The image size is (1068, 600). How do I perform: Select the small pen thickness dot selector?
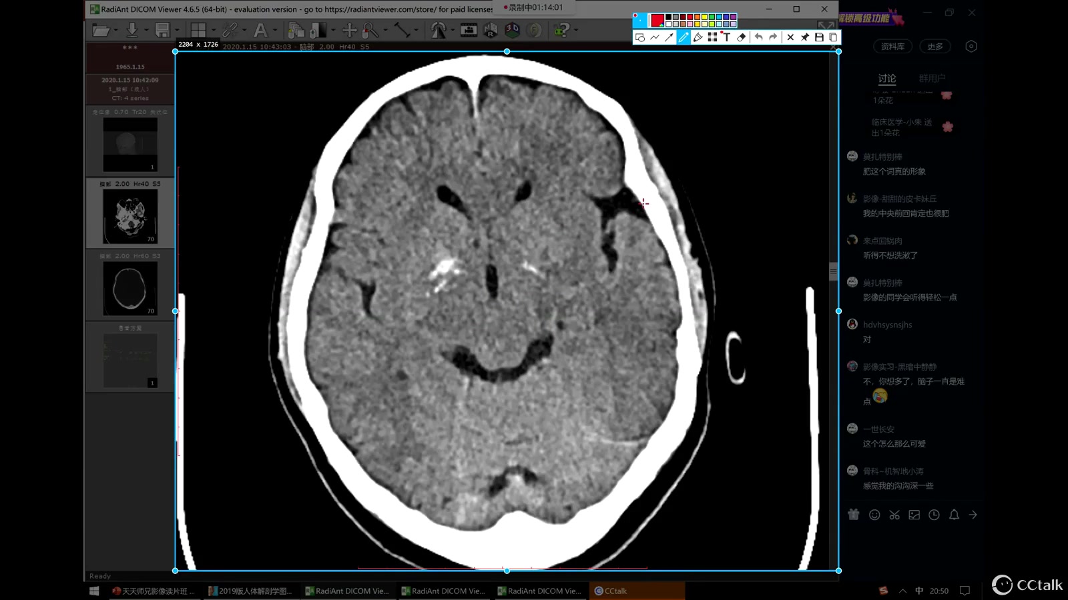click(640, 20)
